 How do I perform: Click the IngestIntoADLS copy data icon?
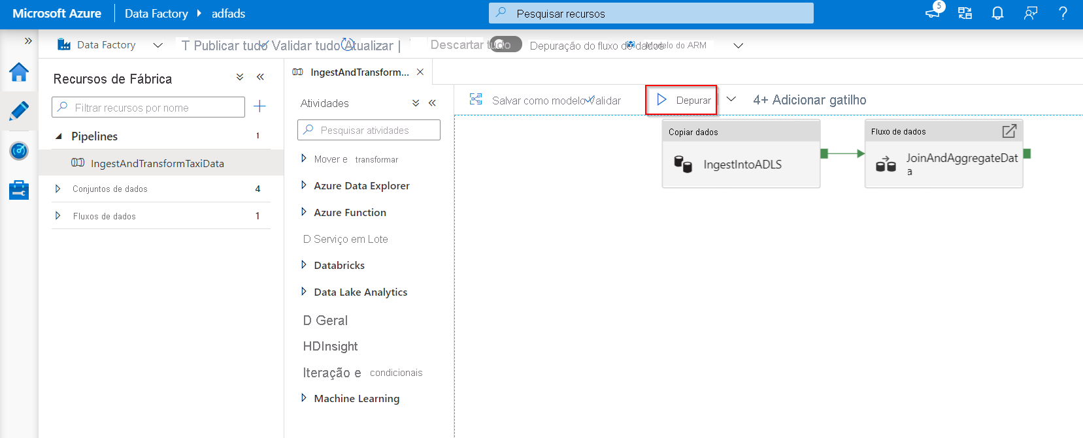click(683, 164)
